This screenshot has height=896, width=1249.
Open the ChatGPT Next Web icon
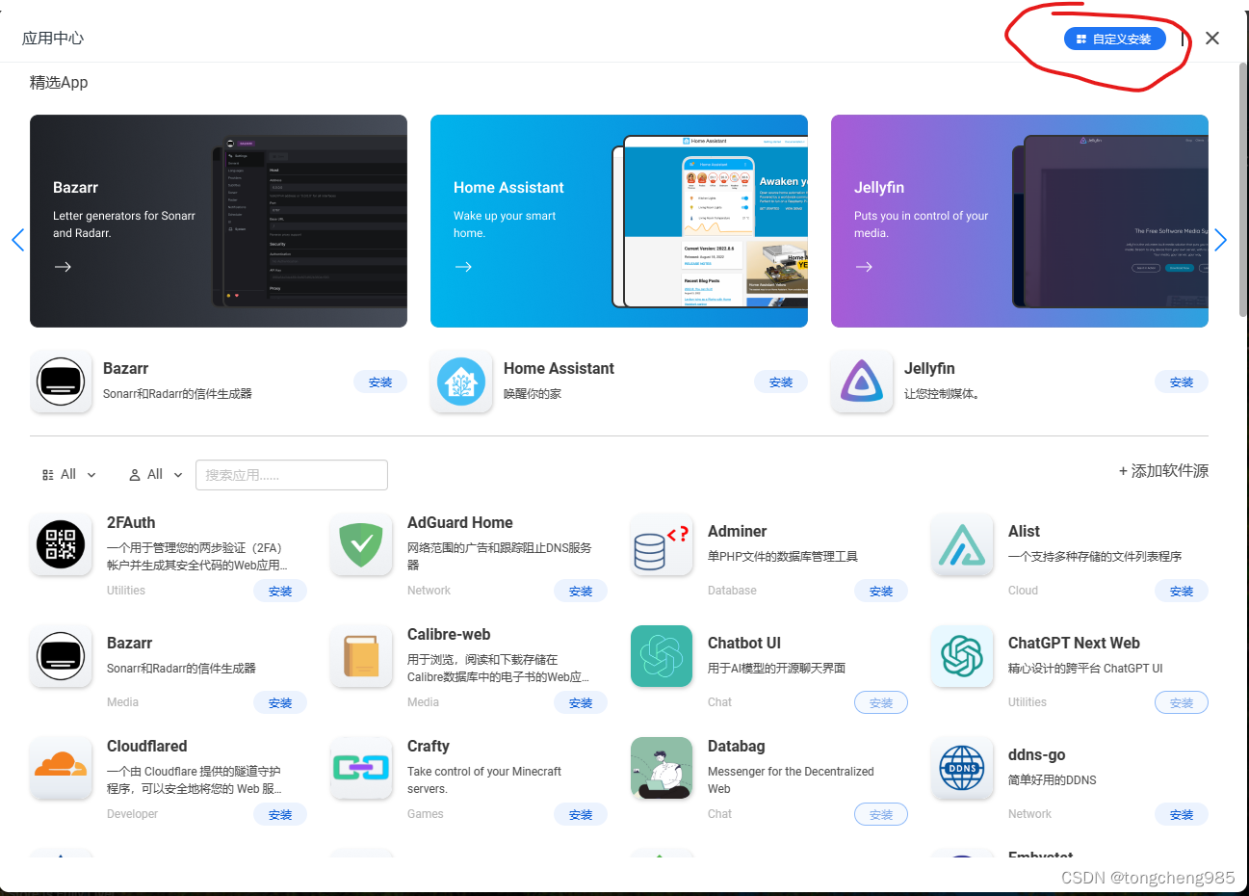[x=962, y=656]
